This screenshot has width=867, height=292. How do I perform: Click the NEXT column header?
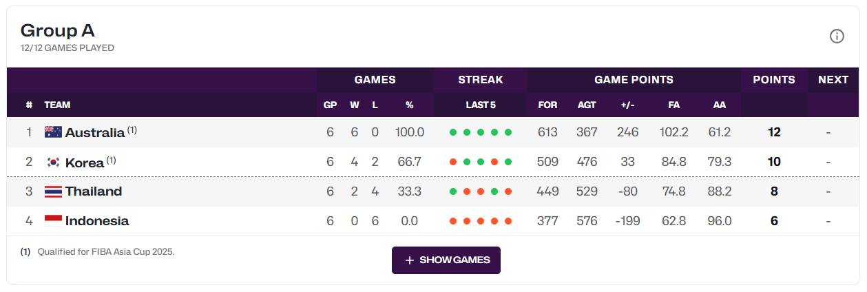tap(833, 80)
